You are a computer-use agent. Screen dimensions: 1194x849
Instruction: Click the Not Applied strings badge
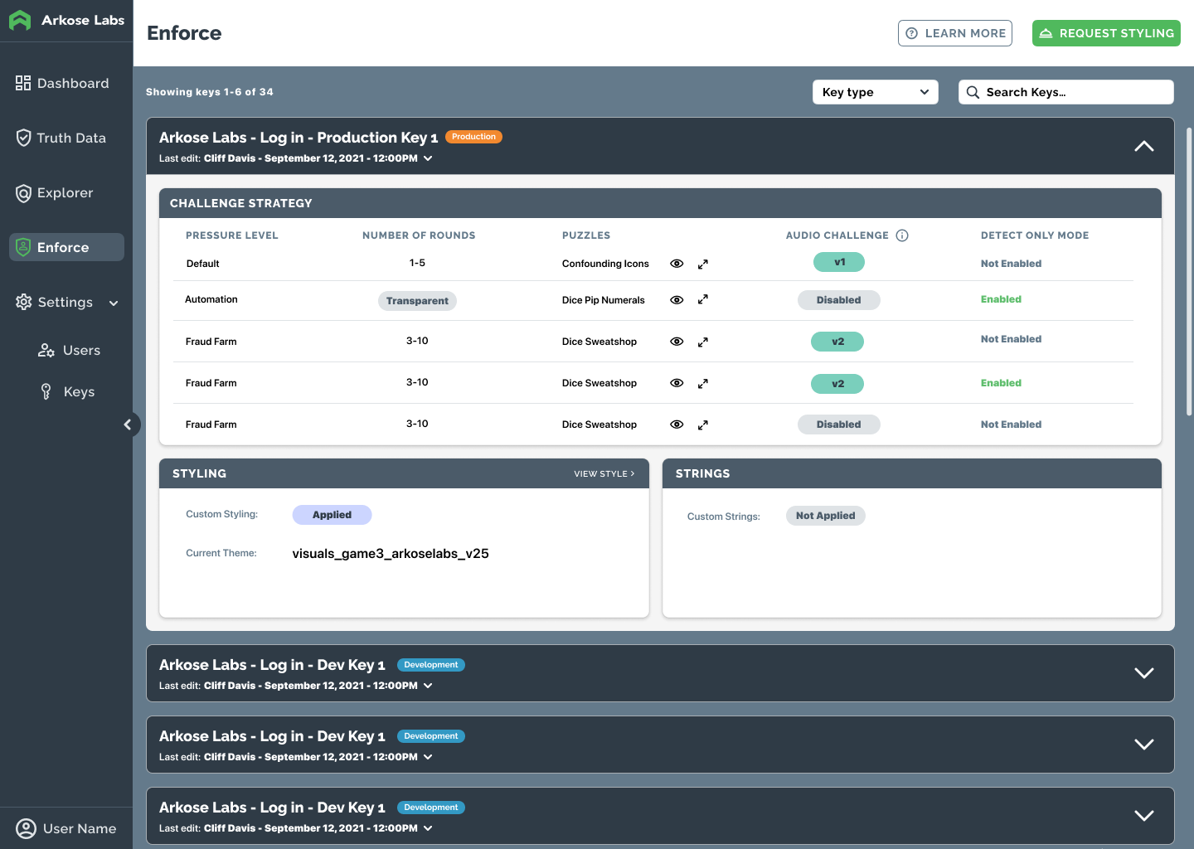coord(826,516)
